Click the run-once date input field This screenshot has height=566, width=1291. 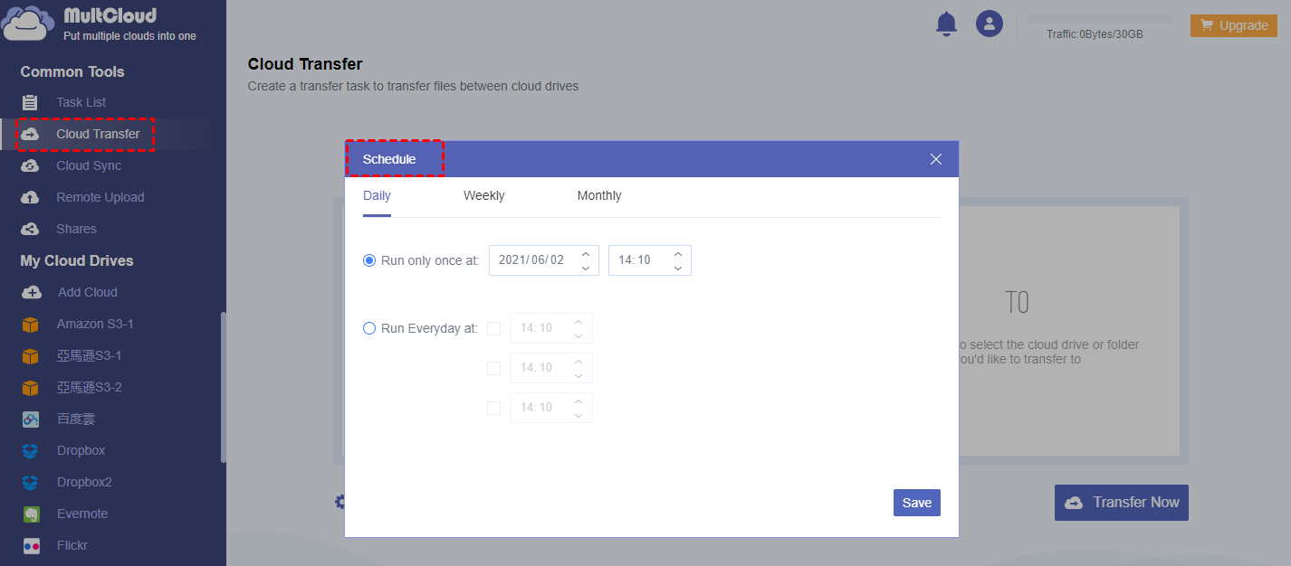532,260
